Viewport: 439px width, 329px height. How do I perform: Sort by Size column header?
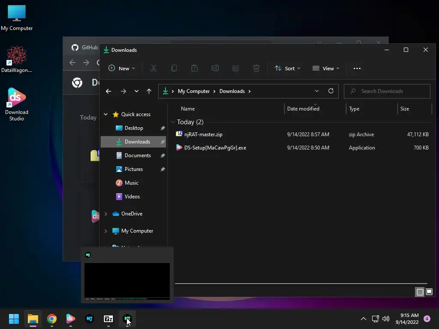(405, 109)
